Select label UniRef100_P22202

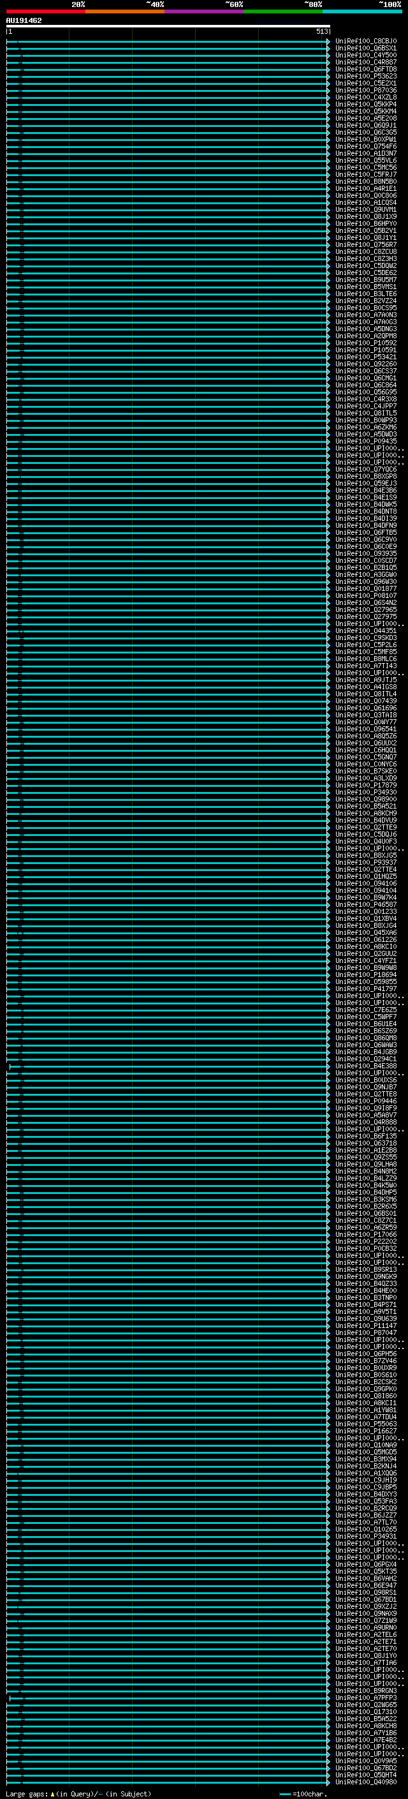tap(365, 1242)
